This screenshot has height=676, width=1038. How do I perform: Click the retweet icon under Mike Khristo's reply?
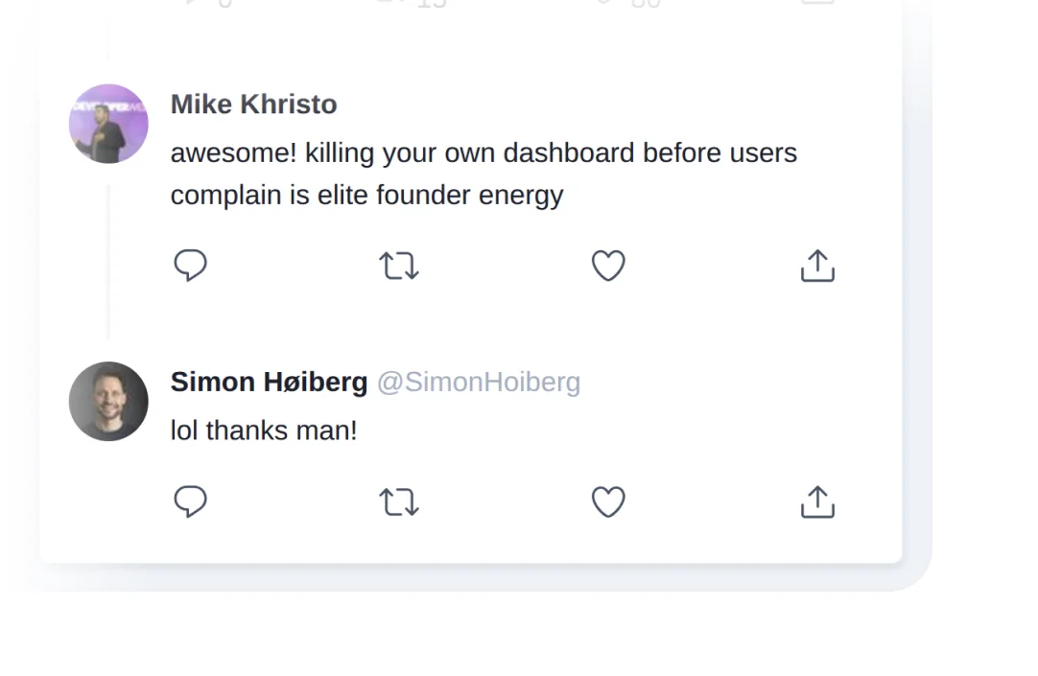click(x=399, y=266)
